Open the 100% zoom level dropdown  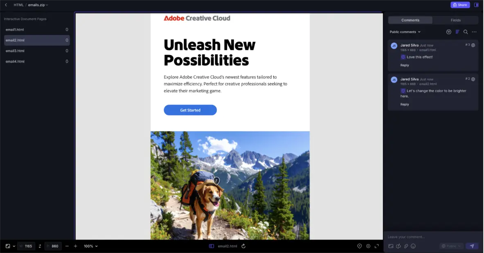click(90, 246)
